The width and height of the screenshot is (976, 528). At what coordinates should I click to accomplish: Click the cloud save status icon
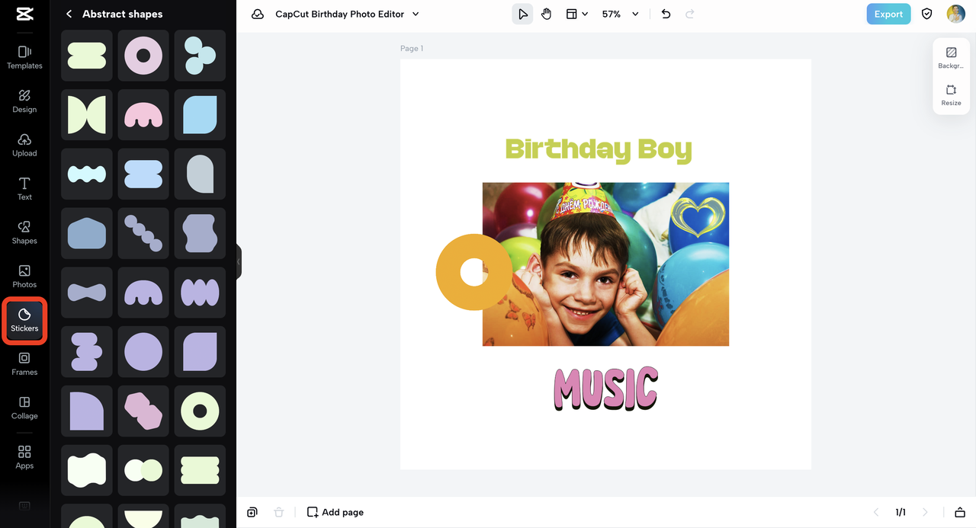click(x=258, y=14)
